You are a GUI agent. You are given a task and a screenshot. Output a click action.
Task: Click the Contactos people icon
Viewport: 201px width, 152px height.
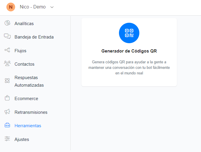click(7, 63)
